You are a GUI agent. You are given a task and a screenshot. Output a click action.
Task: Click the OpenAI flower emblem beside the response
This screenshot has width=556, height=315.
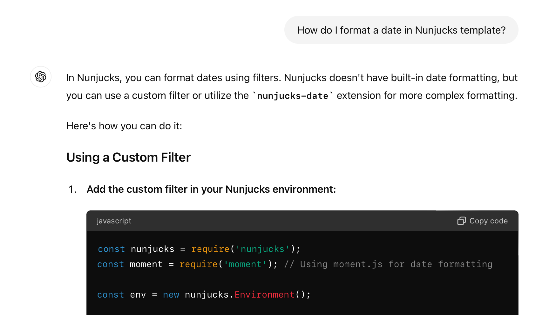41,77
